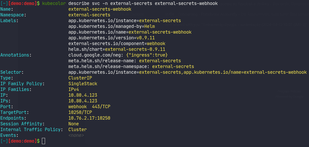Viewport: 309px width, 147px height.
Task: Click the SingleStack policy value
Action: click(x=83, y=84)
